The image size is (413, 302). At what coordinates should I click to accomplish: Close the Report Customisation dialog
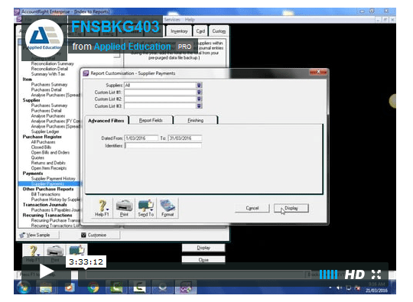318,72
